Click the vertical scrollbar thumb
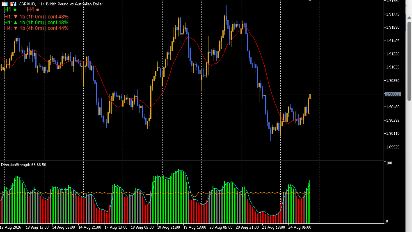Viewport: 412px width, 232px height. pos(409,61)
